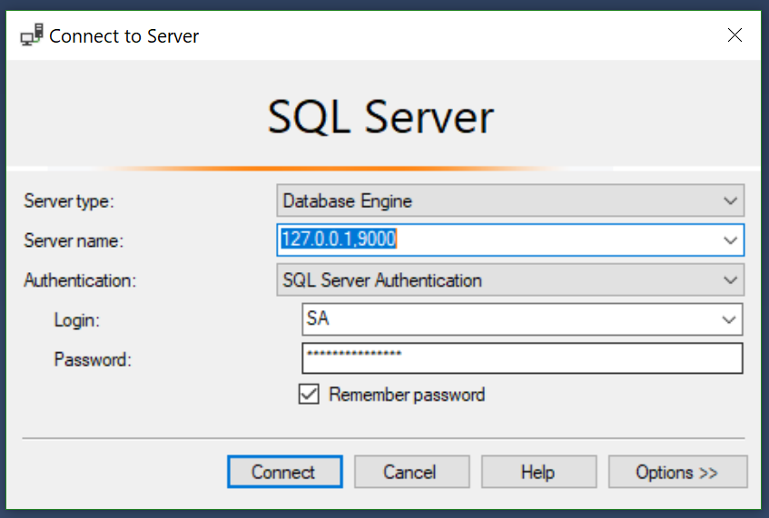Click the 'SQL Server' heading banner

coord(380,117)
